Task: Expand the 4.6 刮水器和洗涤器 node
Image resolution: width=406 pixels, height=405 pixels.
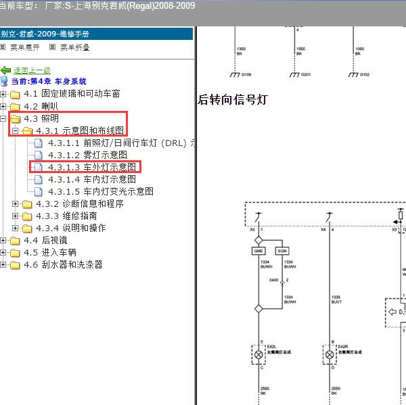Action: tap(3, 265)
